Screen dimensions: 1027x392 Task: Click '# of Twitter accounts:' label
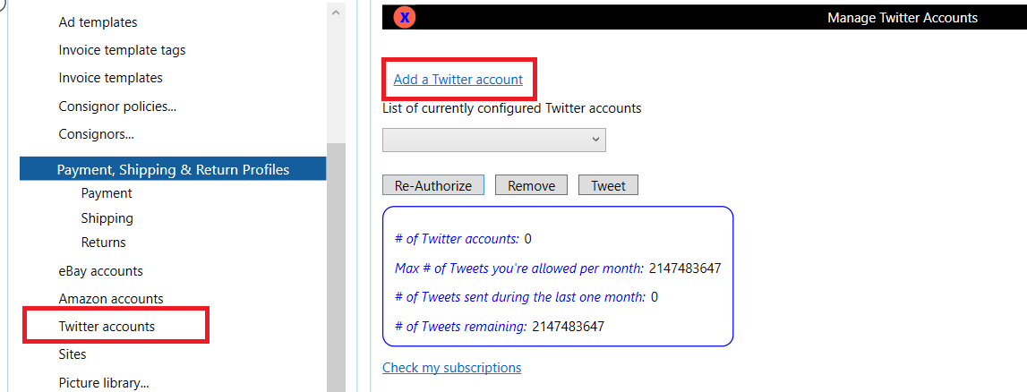coord(458,239)
